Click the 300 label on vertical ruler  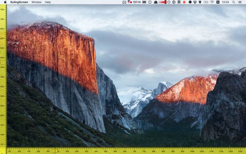(x=2, y=96)
